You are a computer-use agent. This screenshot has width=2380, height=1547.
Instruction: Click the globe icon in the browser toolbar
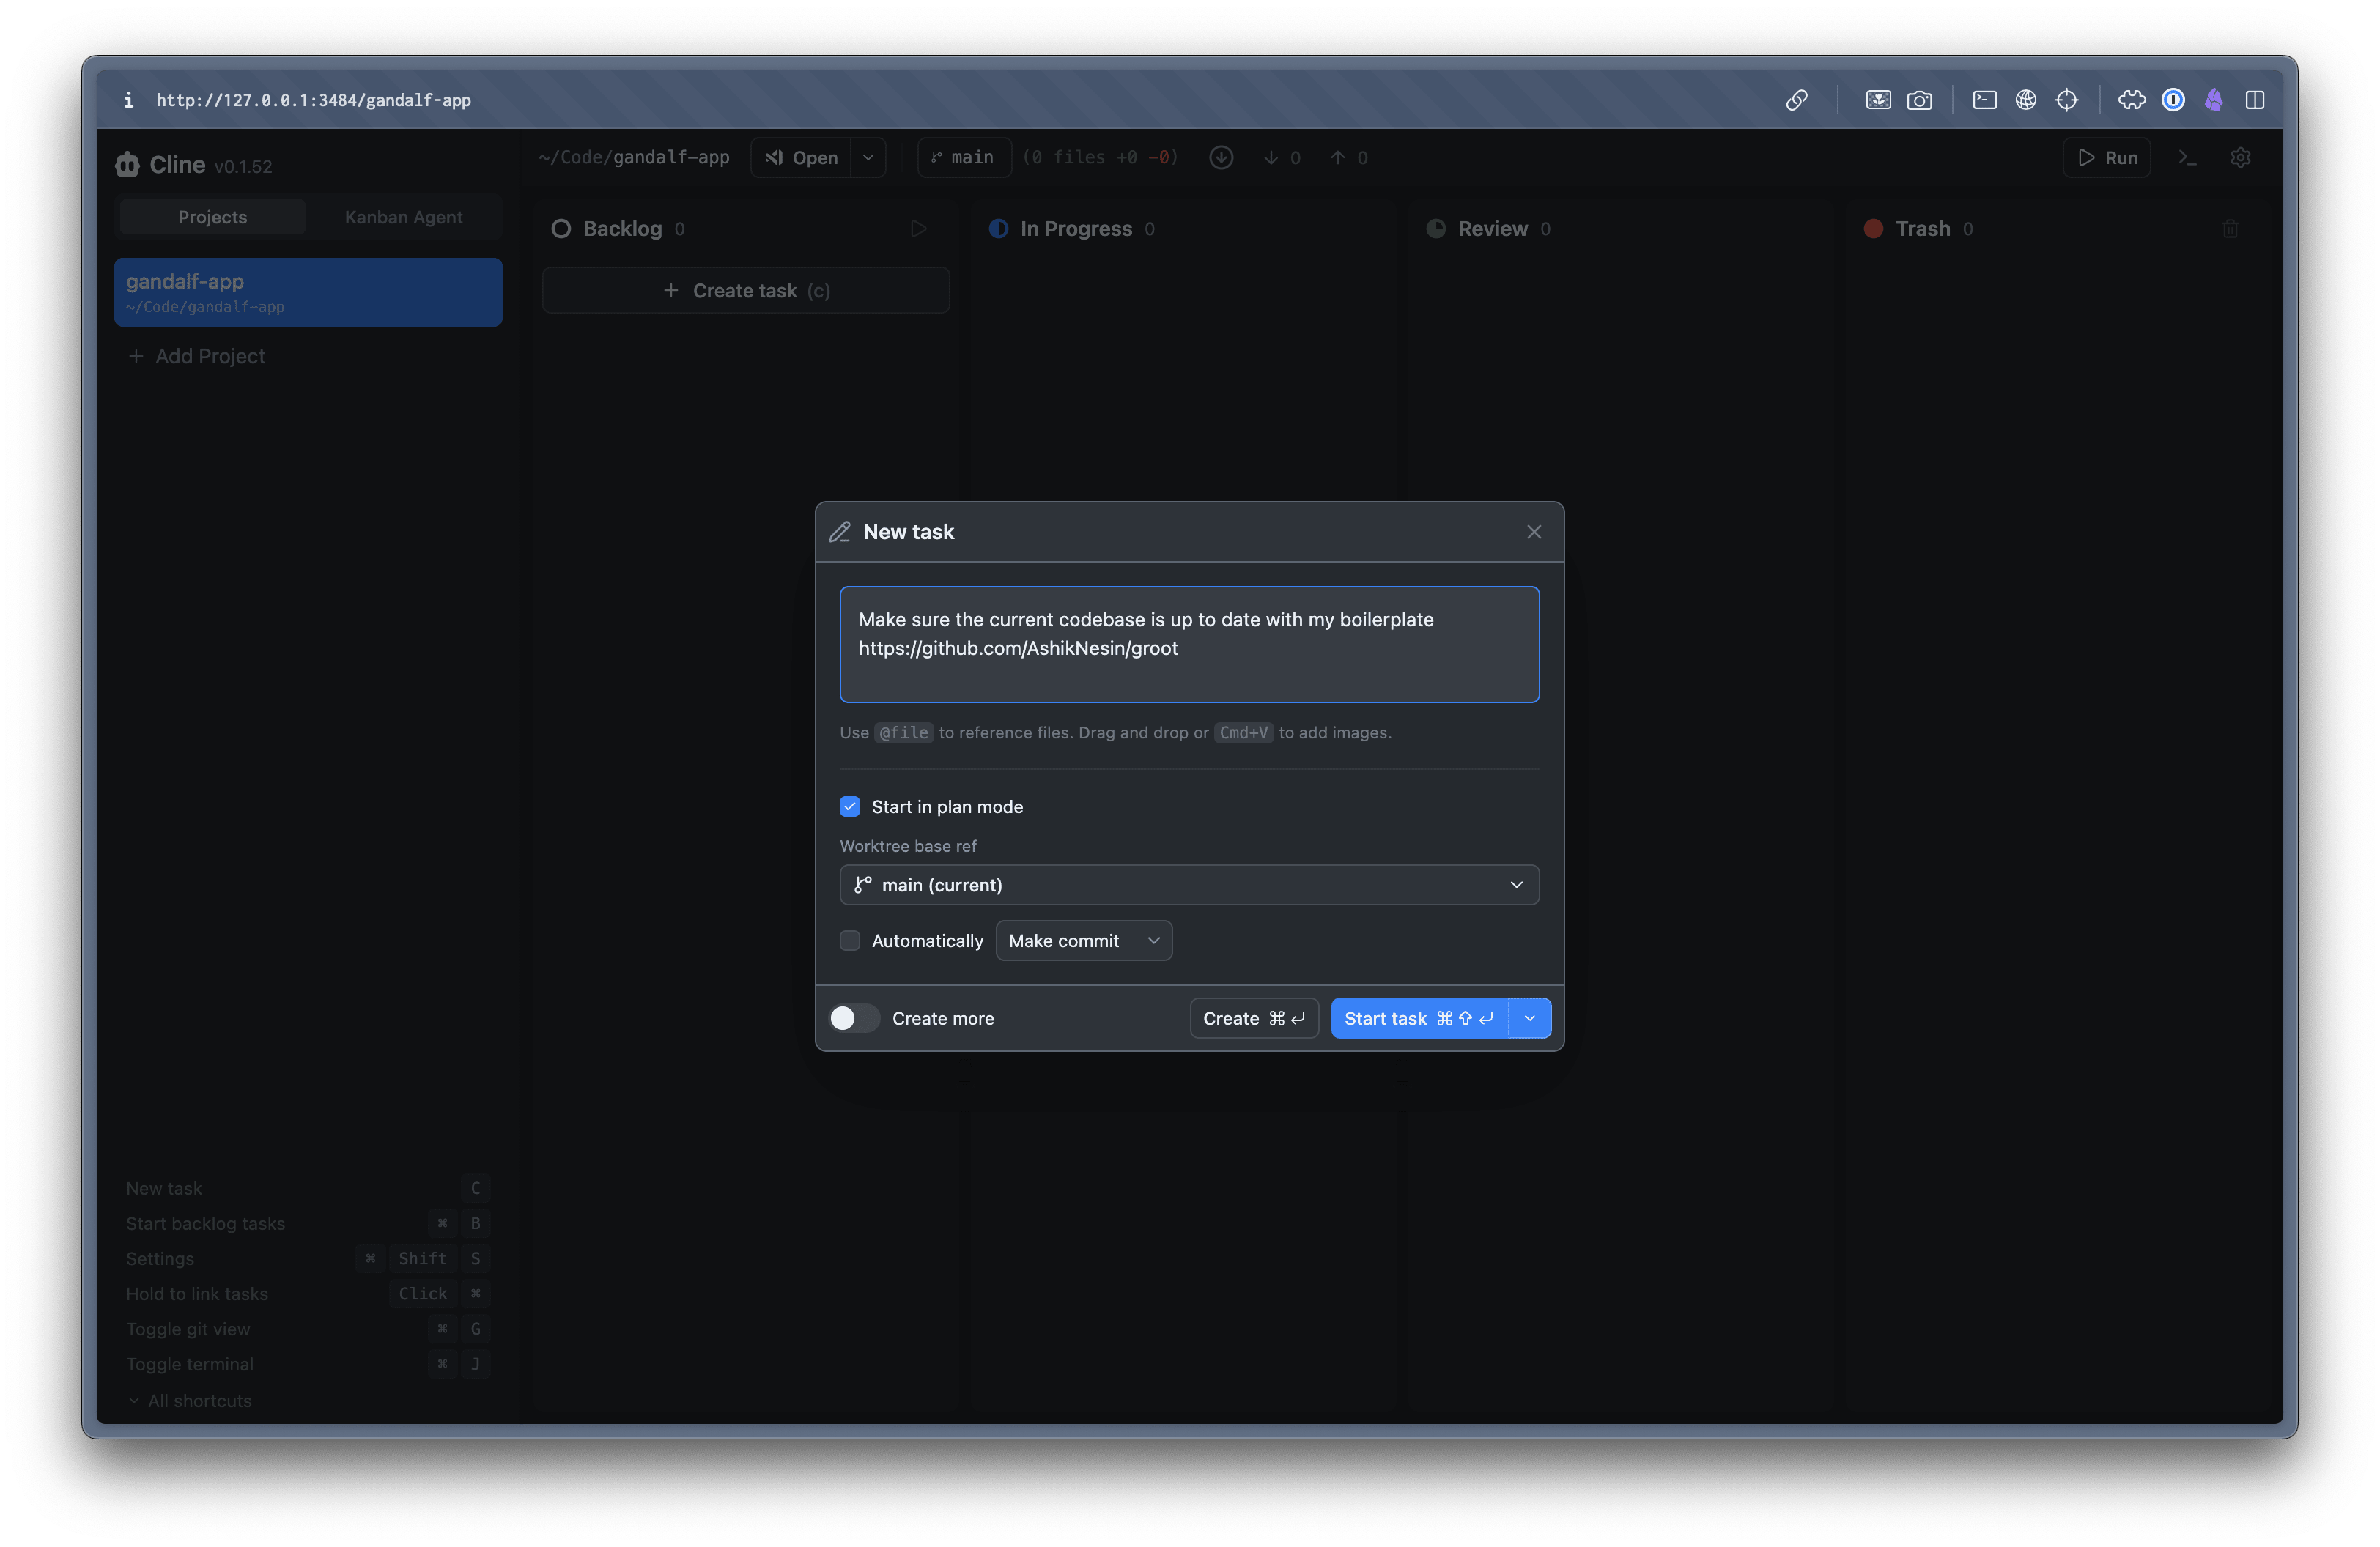click(2025, 100)
